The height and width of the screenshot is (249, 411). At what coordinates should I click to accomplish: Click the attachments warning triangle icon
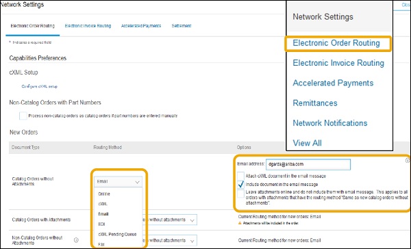point(240,223)
